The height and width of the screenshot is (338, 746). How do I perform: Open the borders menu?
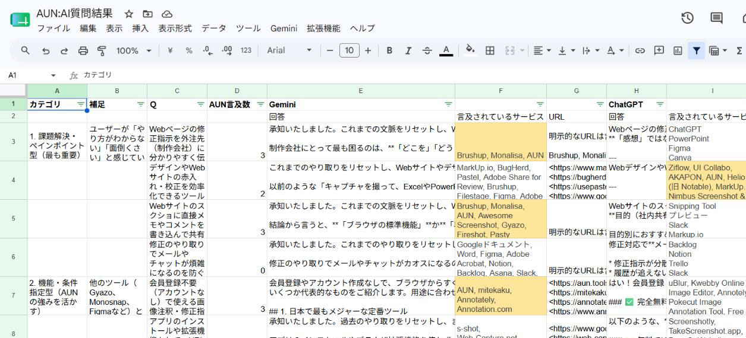click(490, 50)
